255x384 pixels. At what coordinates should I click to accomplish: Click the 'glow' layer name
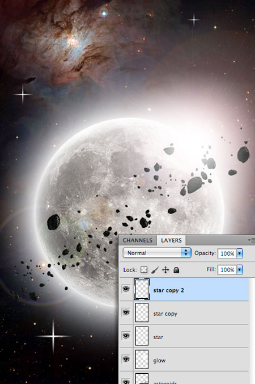pyautogui.click(x=159, y=361)
